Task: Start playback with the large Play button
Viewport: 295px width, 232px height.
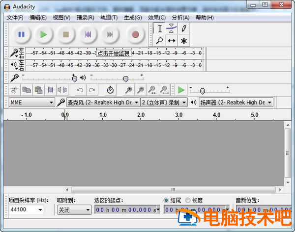Action: pos(43,34)
